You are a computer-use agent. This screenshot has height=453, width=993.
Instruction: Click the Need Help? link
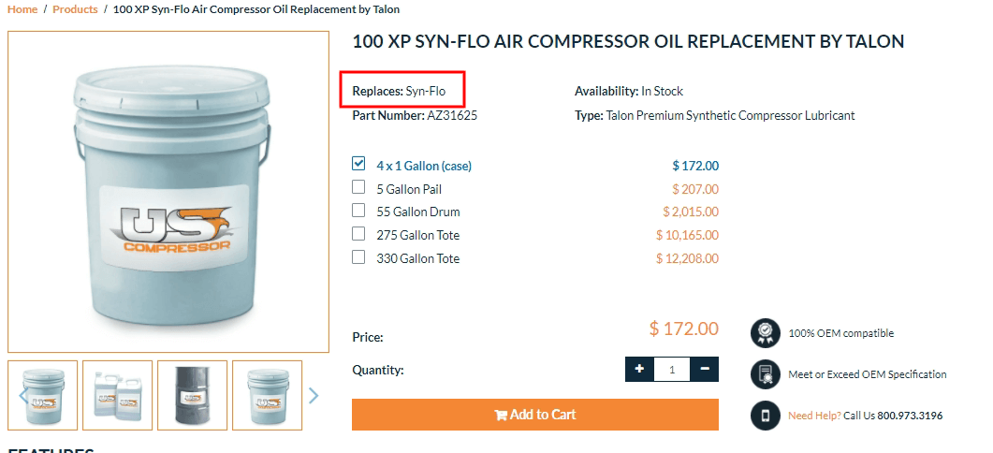point(814,416)
